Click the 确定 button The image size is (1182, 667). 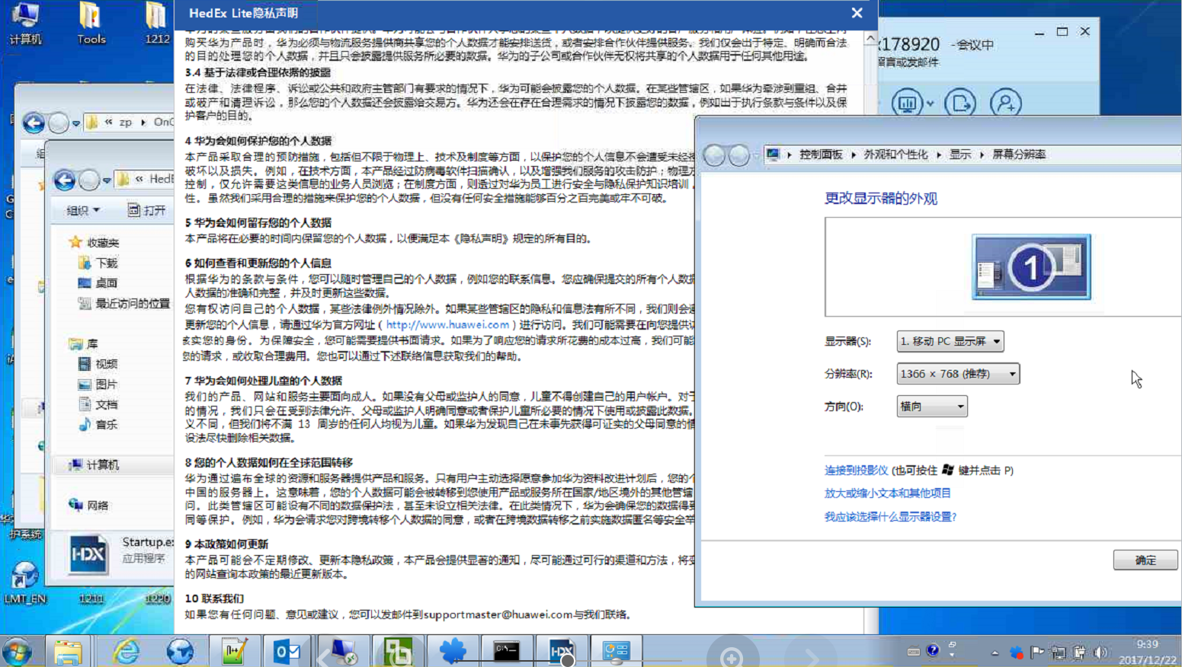pos(1145,560)
